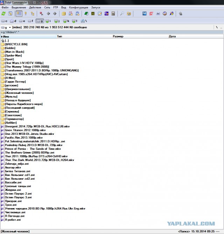Switch to network drive i
Screen dimensions: 224x234
(x=48, y=21)
